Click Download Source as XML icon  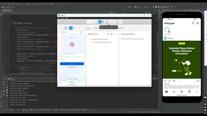(x=115, y=34)
